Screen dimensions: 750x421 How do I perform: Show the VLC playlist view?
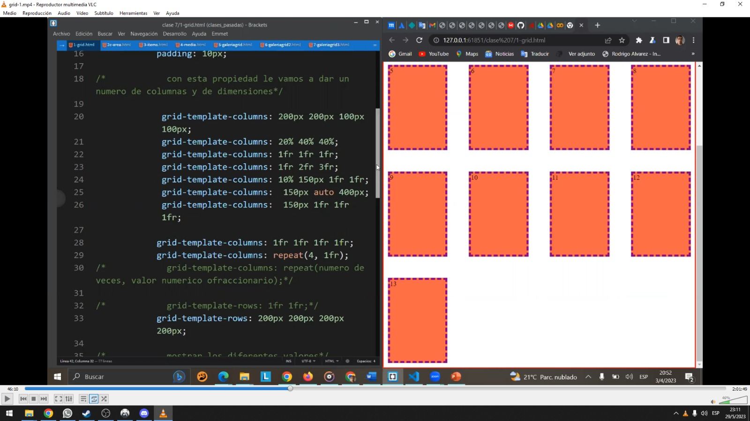(83, 399)
